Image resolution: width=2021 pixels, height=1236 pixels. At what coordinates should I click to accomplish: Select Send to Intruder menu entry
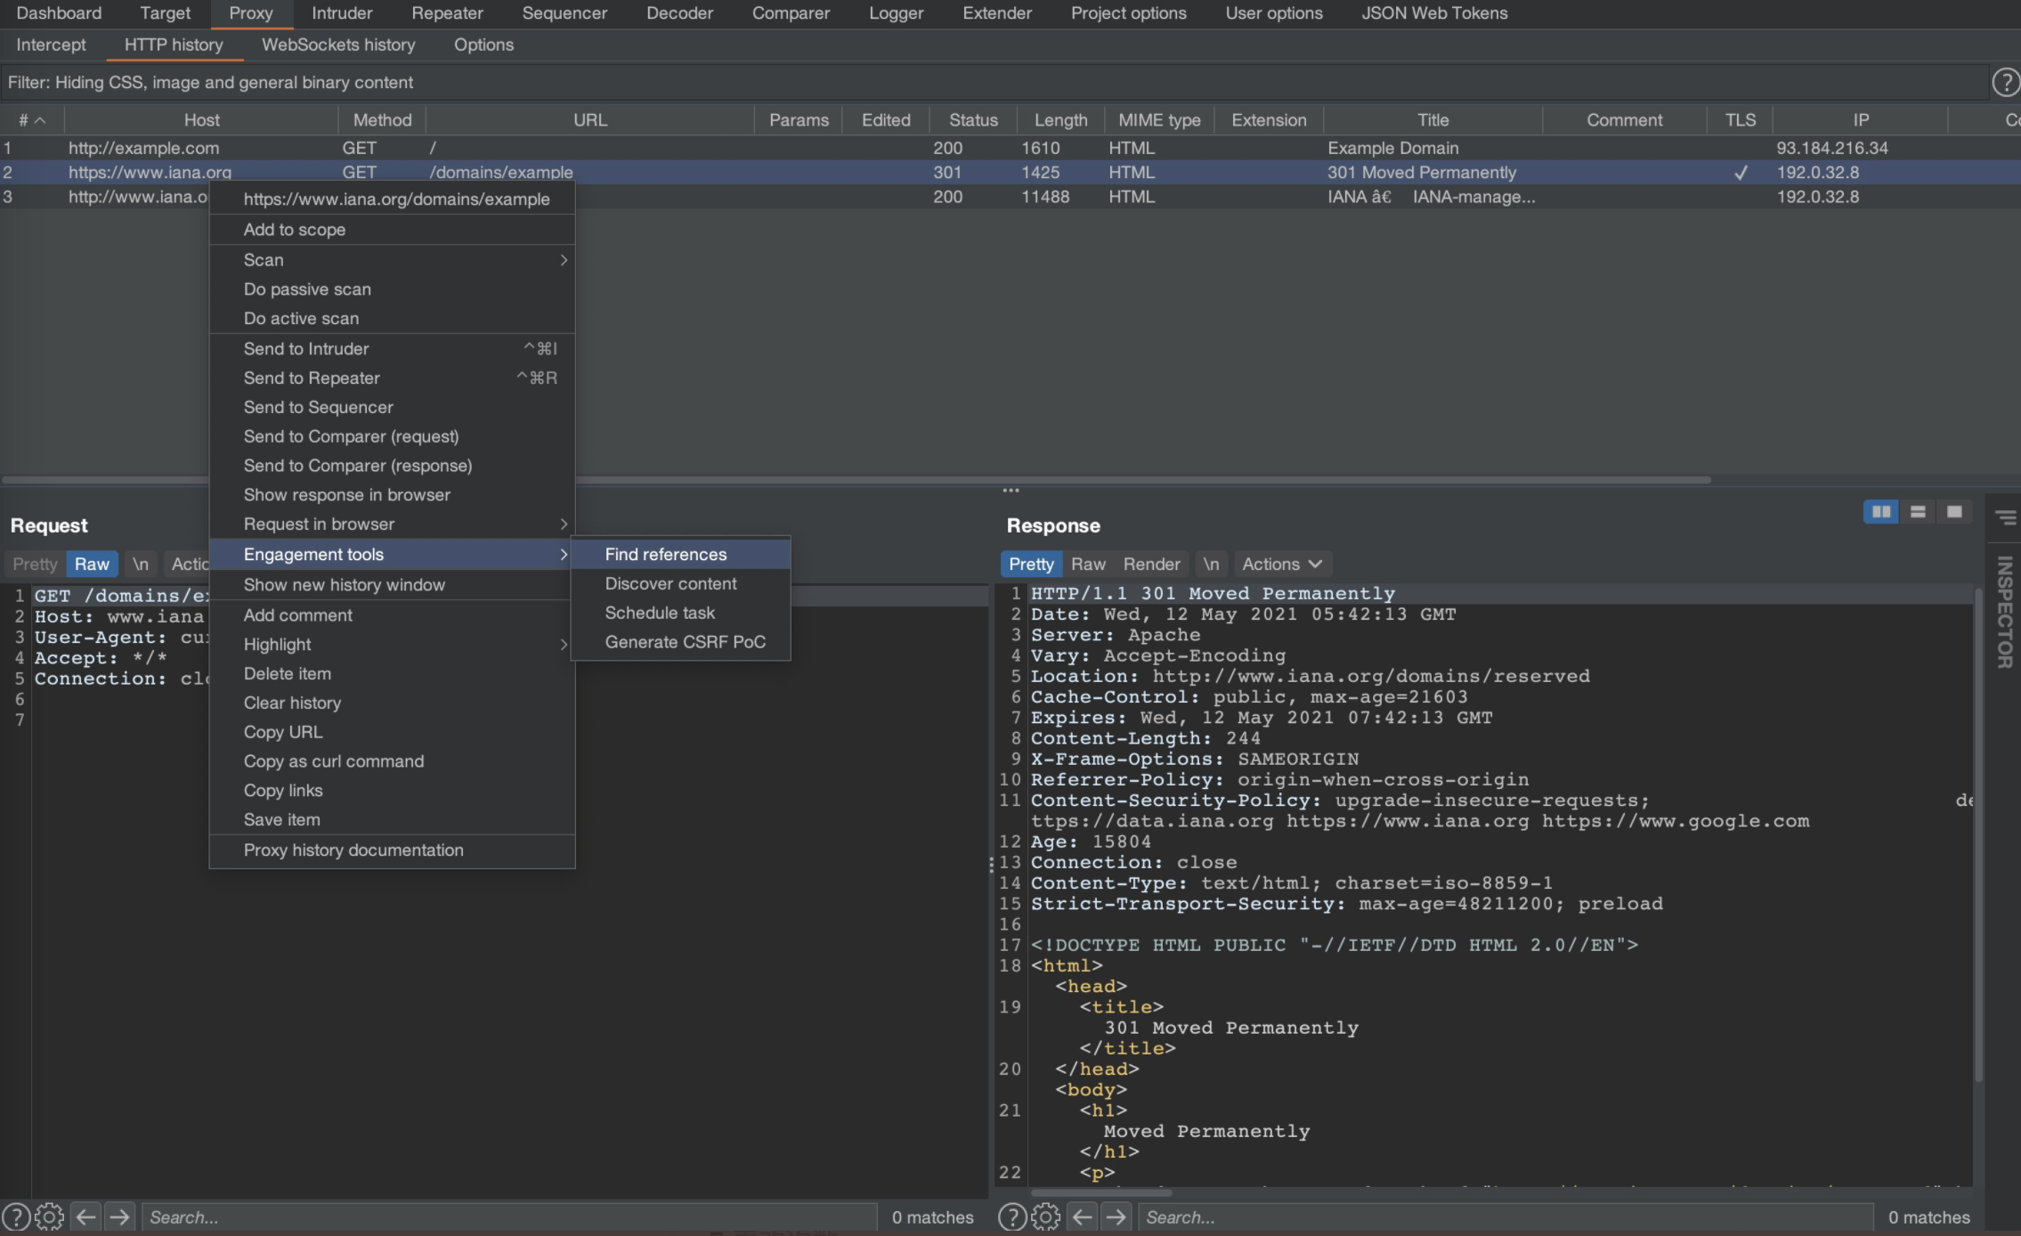click(x=392, y=349)
